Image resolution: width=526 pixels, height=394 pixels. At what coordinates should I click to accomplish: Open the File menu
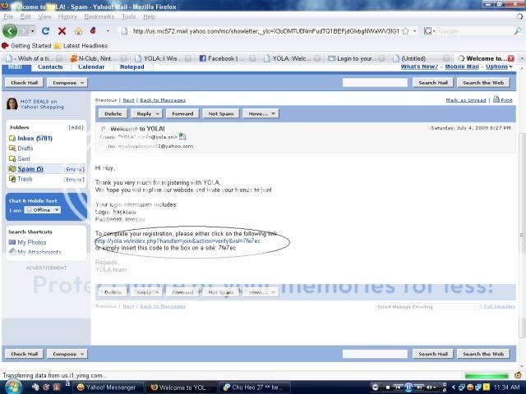coord(8,16)
